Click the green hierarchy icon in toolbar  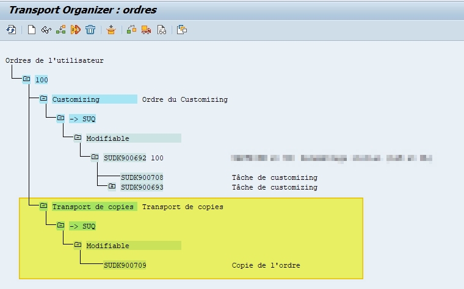coord(60,29)
